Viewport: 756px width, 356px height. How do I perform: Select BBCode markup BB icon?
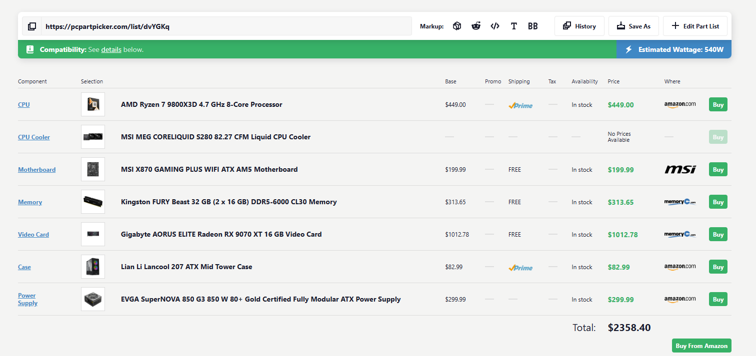pos(533,26)
